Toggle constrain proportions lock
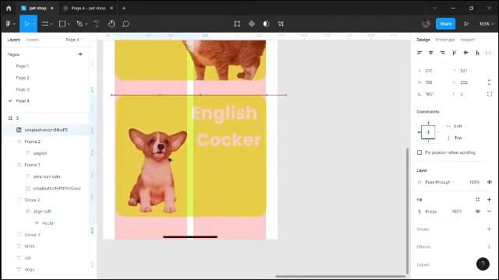 coord(489,82)
